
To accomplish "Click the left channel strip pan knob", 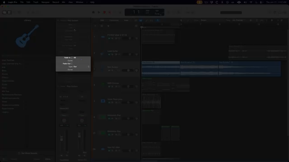I will coord(64,121).
